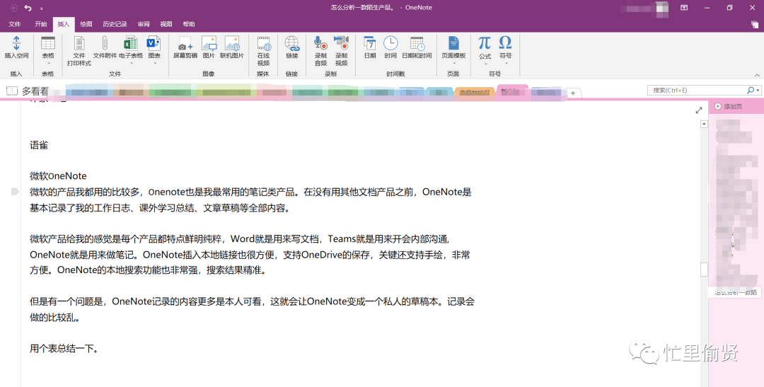Open the History (历史记录) ribbon tab
Screen dimensions: 764x387
click(115, 24)
